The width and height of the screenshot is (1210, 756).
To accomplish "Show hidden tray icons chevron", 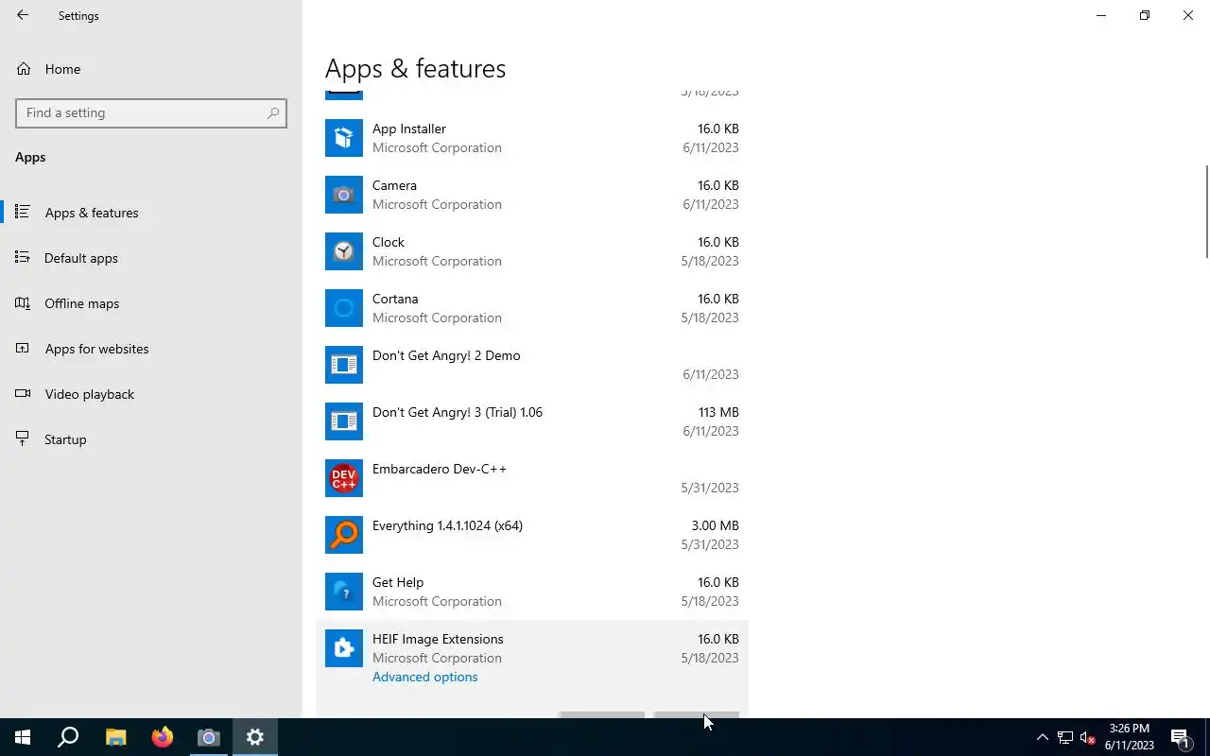I will pos(1042,737).
